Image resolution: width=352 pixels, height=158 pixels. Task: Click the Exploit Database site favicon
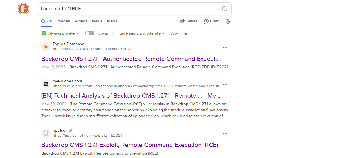coord(46,47)
